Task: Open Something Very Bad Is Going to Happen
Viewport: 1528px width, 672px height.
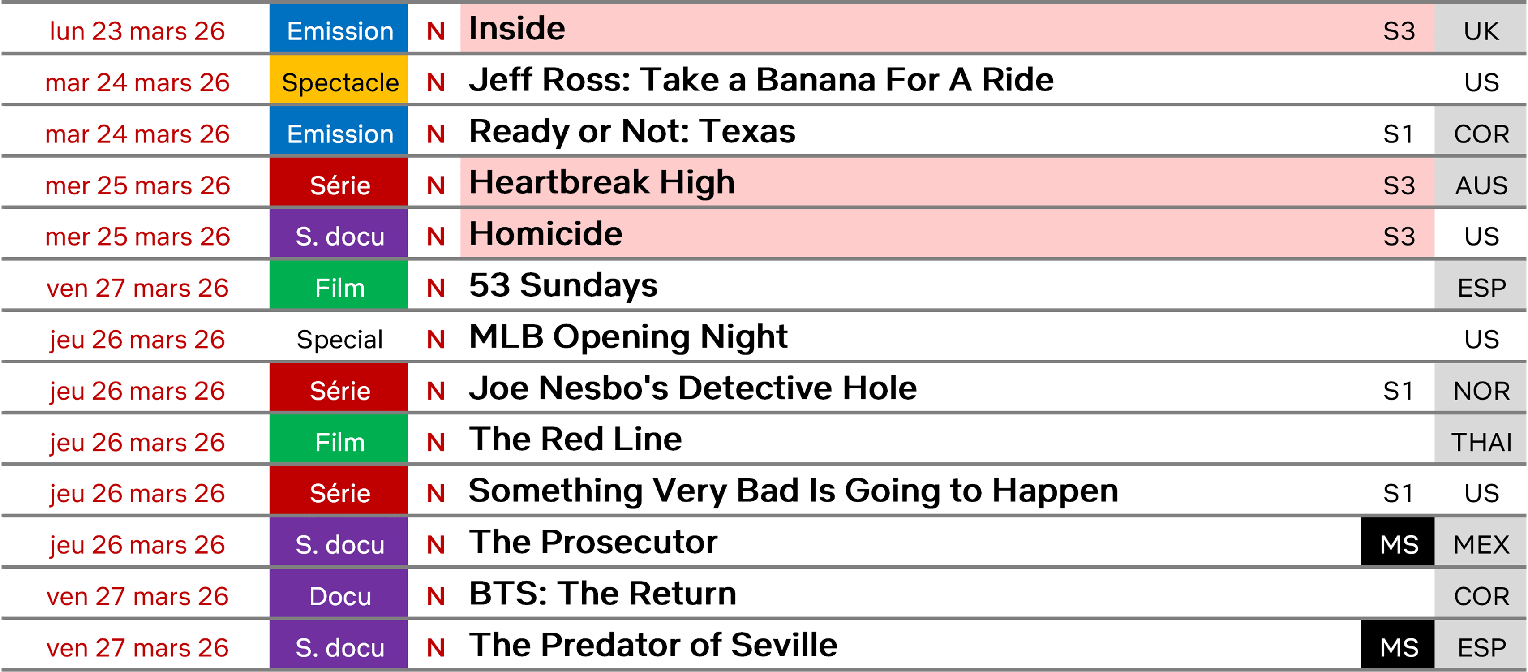Action: pyautogui.click(x=793, y=491)
